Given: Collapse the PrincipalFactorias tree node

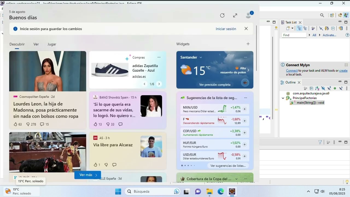Looking at the screenshot, I should [x=283, y=98].
